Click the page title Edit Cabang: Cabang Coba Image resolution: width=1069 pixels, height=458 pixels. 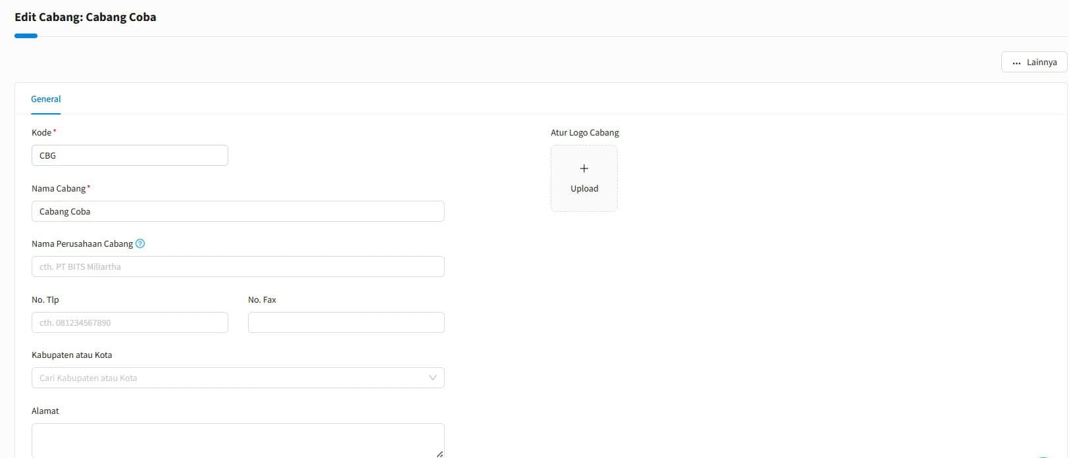86,17
